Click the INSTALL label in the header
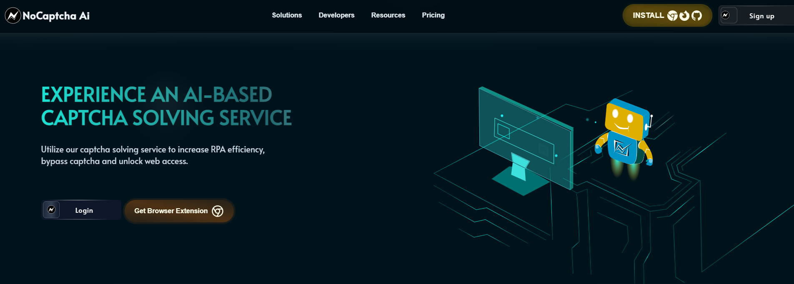 648,15
